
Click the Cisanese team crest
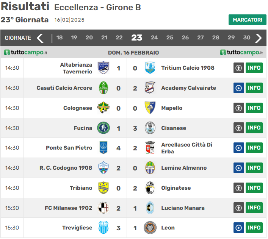[150, 128]
